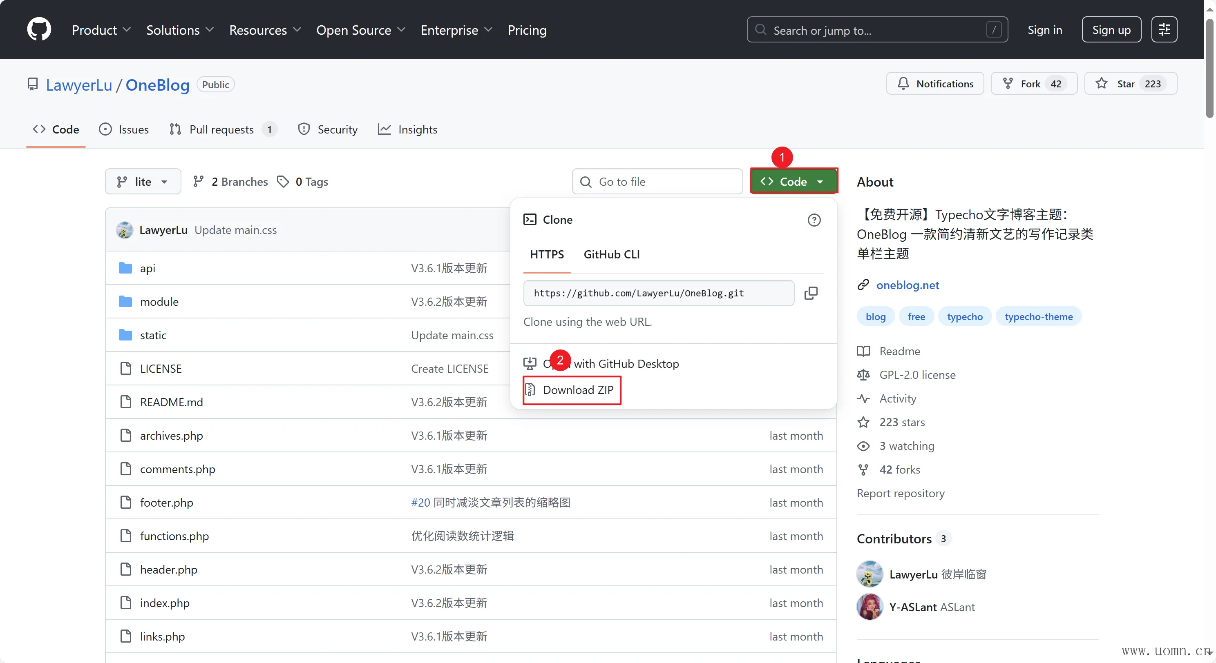Click the Go to file search field
The width and height of the screenshot is (1216, 663).
click(x=657, y=182)
